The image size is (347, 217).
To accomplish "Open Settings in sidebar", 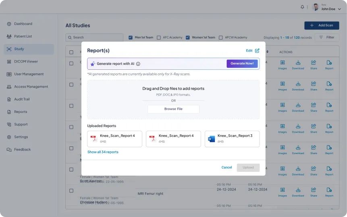I will coord(21,137).
